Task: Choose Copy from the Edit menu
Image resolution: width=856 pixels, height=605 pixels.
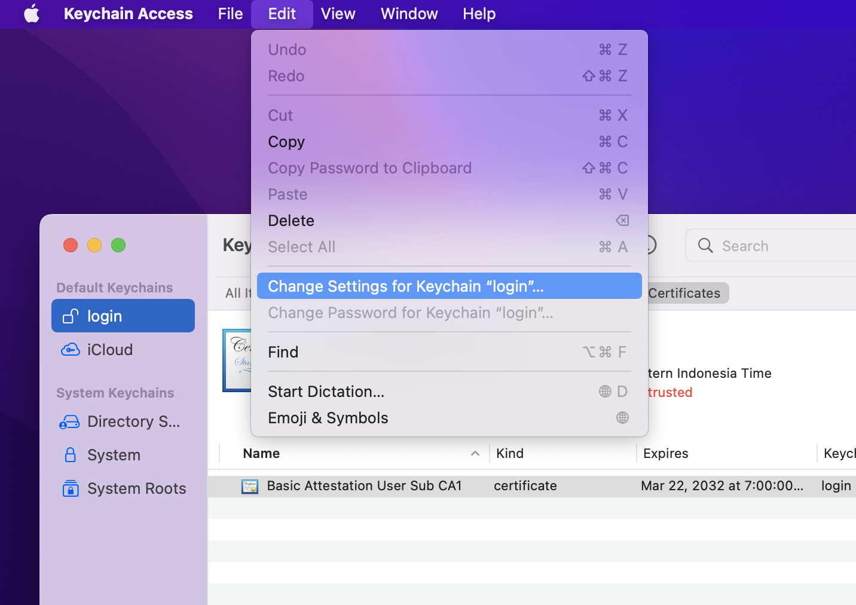Action: [449, 142]
